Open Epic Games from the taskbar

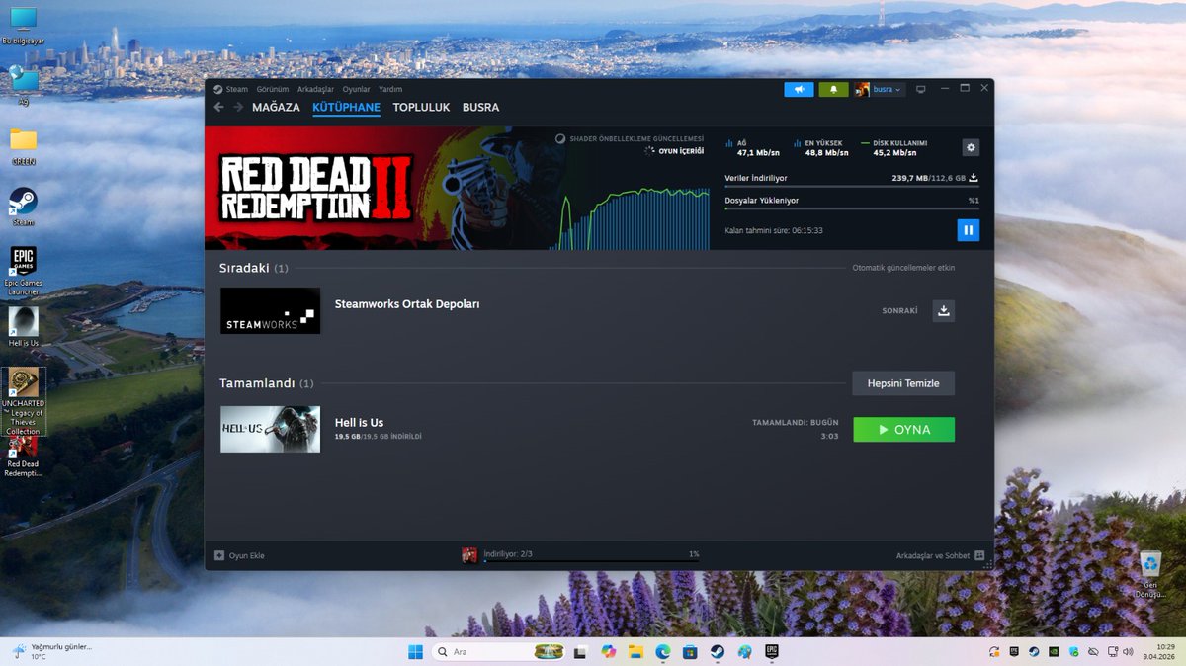(x=772, y=651)
